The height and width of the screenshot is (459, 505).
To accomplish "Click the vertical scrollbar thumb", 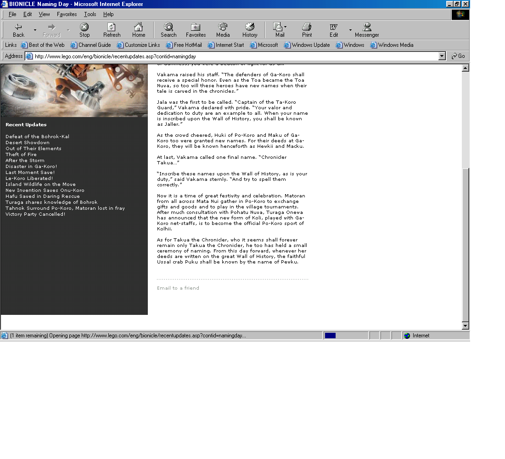I will (466, 245).
